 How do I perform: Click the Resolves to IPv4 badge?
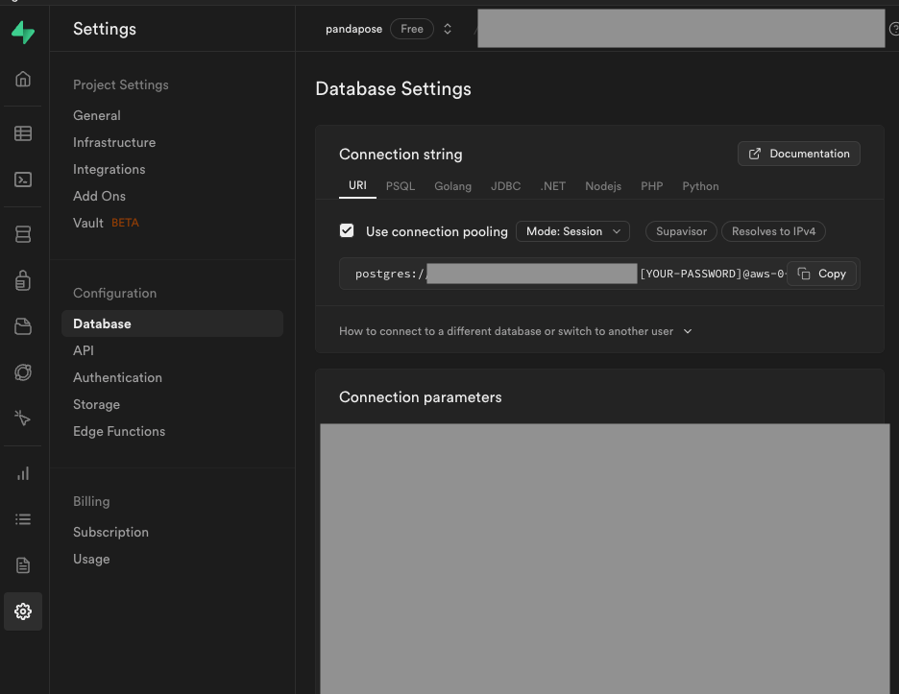773,231
